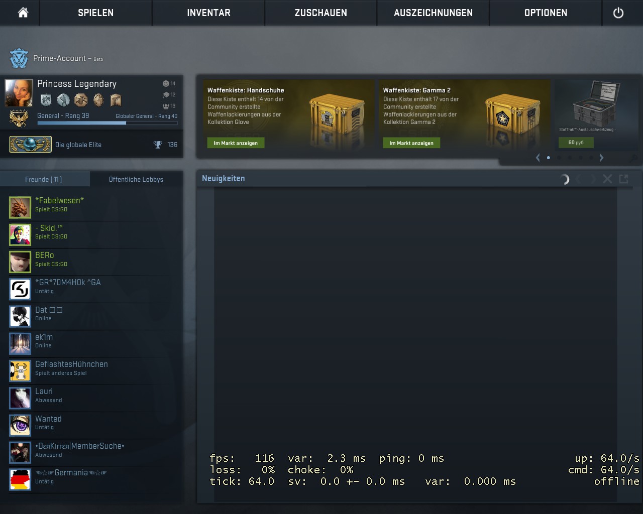This screenshot has height=514, width=643.
Task: Click the teacher graduation cap commendation icon
Action: 166,94
